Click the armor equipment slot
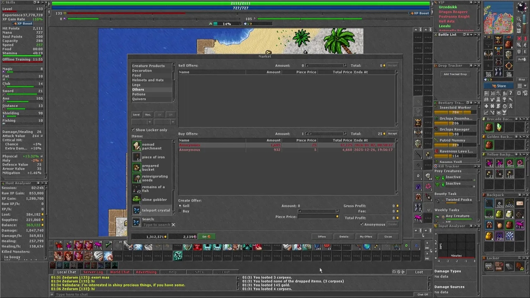The width and height of the screenshot is (530, 298). point(499,50)
